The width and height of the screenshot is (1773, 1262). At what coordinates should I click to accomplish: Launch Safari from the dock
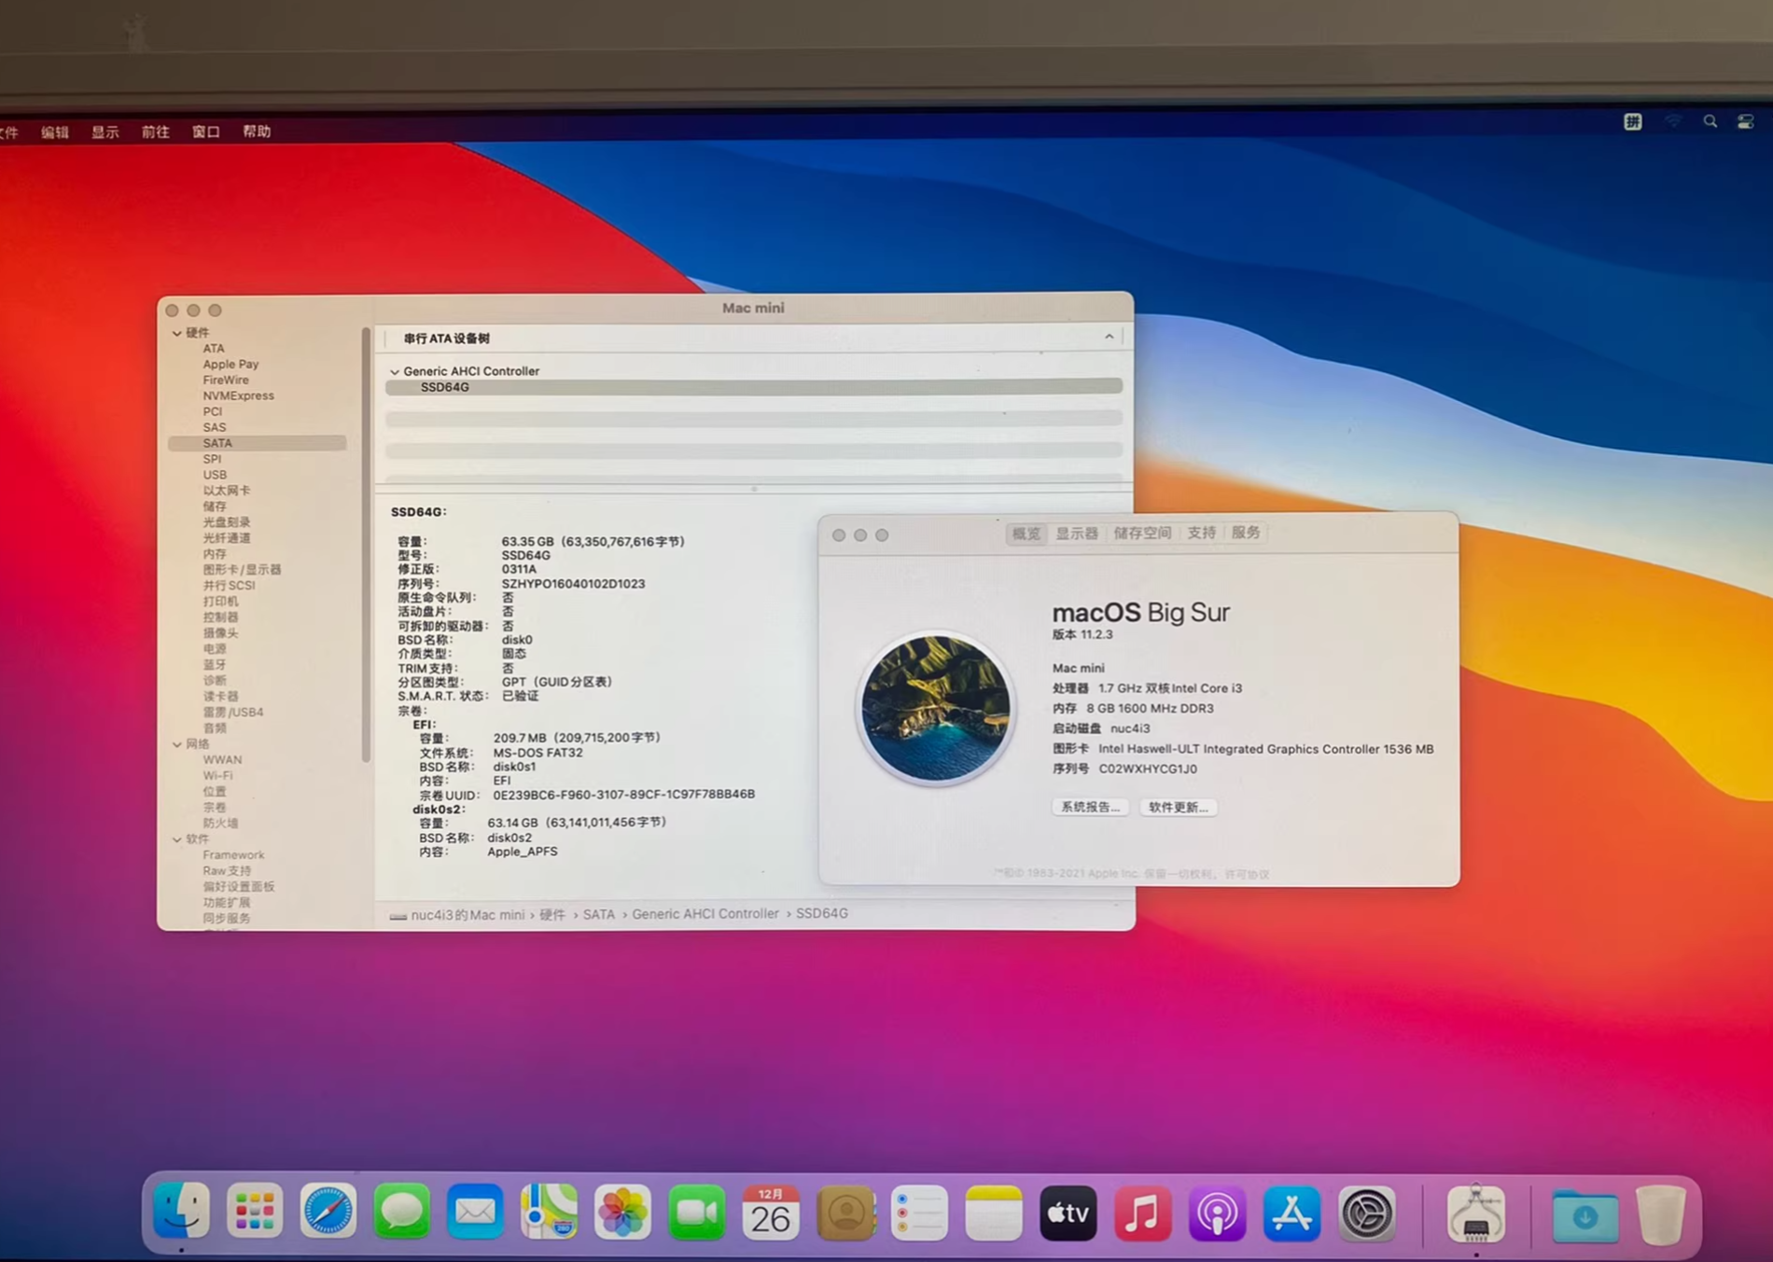coord(328,1212)
